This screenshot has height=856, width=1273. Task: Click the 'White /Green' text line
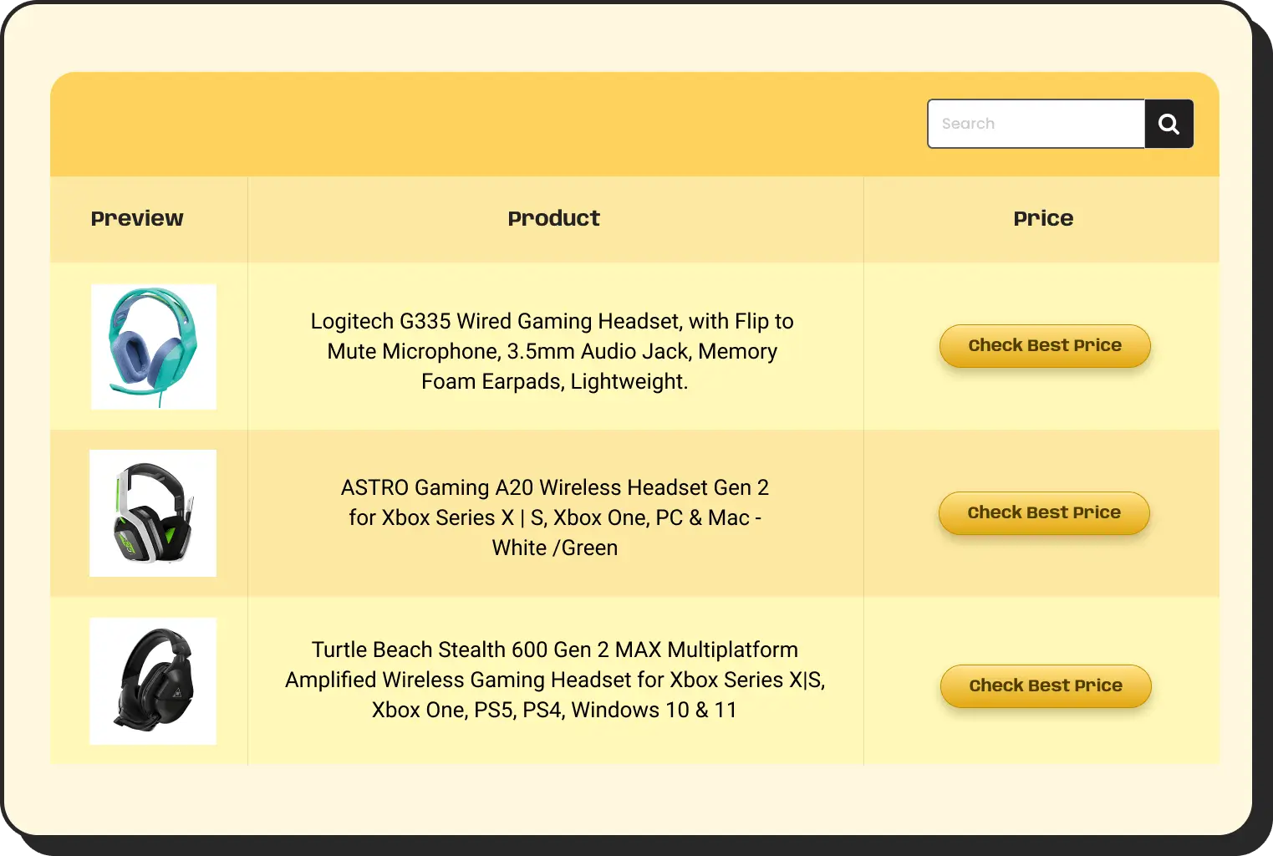(x=554, y=548)
